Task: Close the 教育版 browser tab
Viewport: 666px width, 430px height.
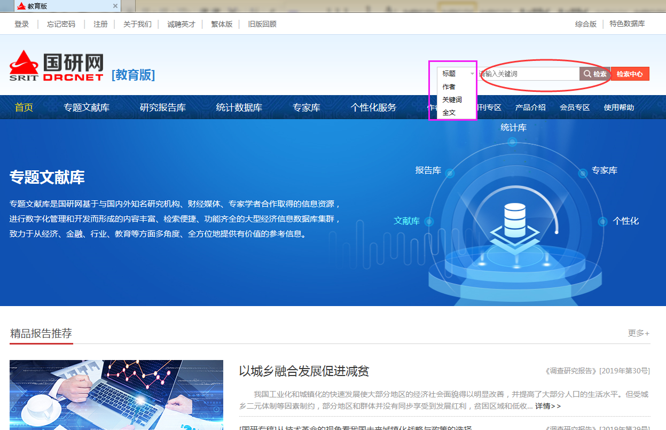Action: point(115,6)
